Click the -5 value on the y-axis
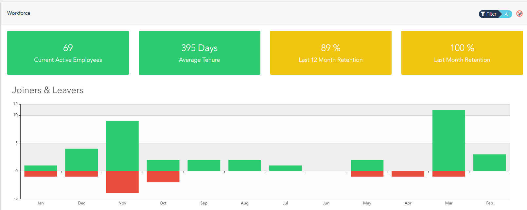The height and width of the screenshot is (210, 527). click(x=16, y=199)
